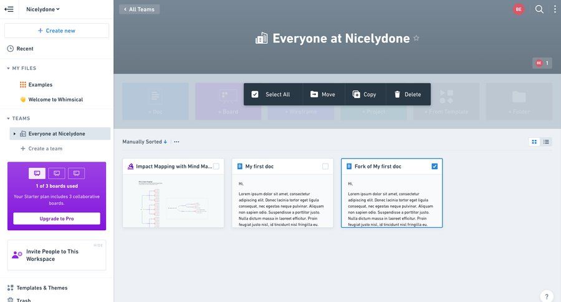Create a new Doc tile

click(155, 101)
